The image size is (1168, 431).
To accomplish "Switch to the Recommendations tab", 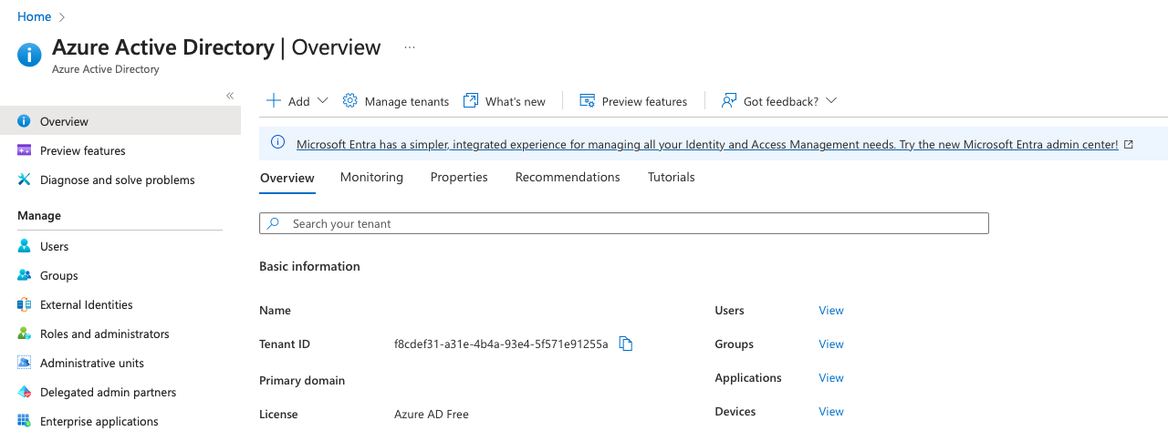I will click(568, 177).
